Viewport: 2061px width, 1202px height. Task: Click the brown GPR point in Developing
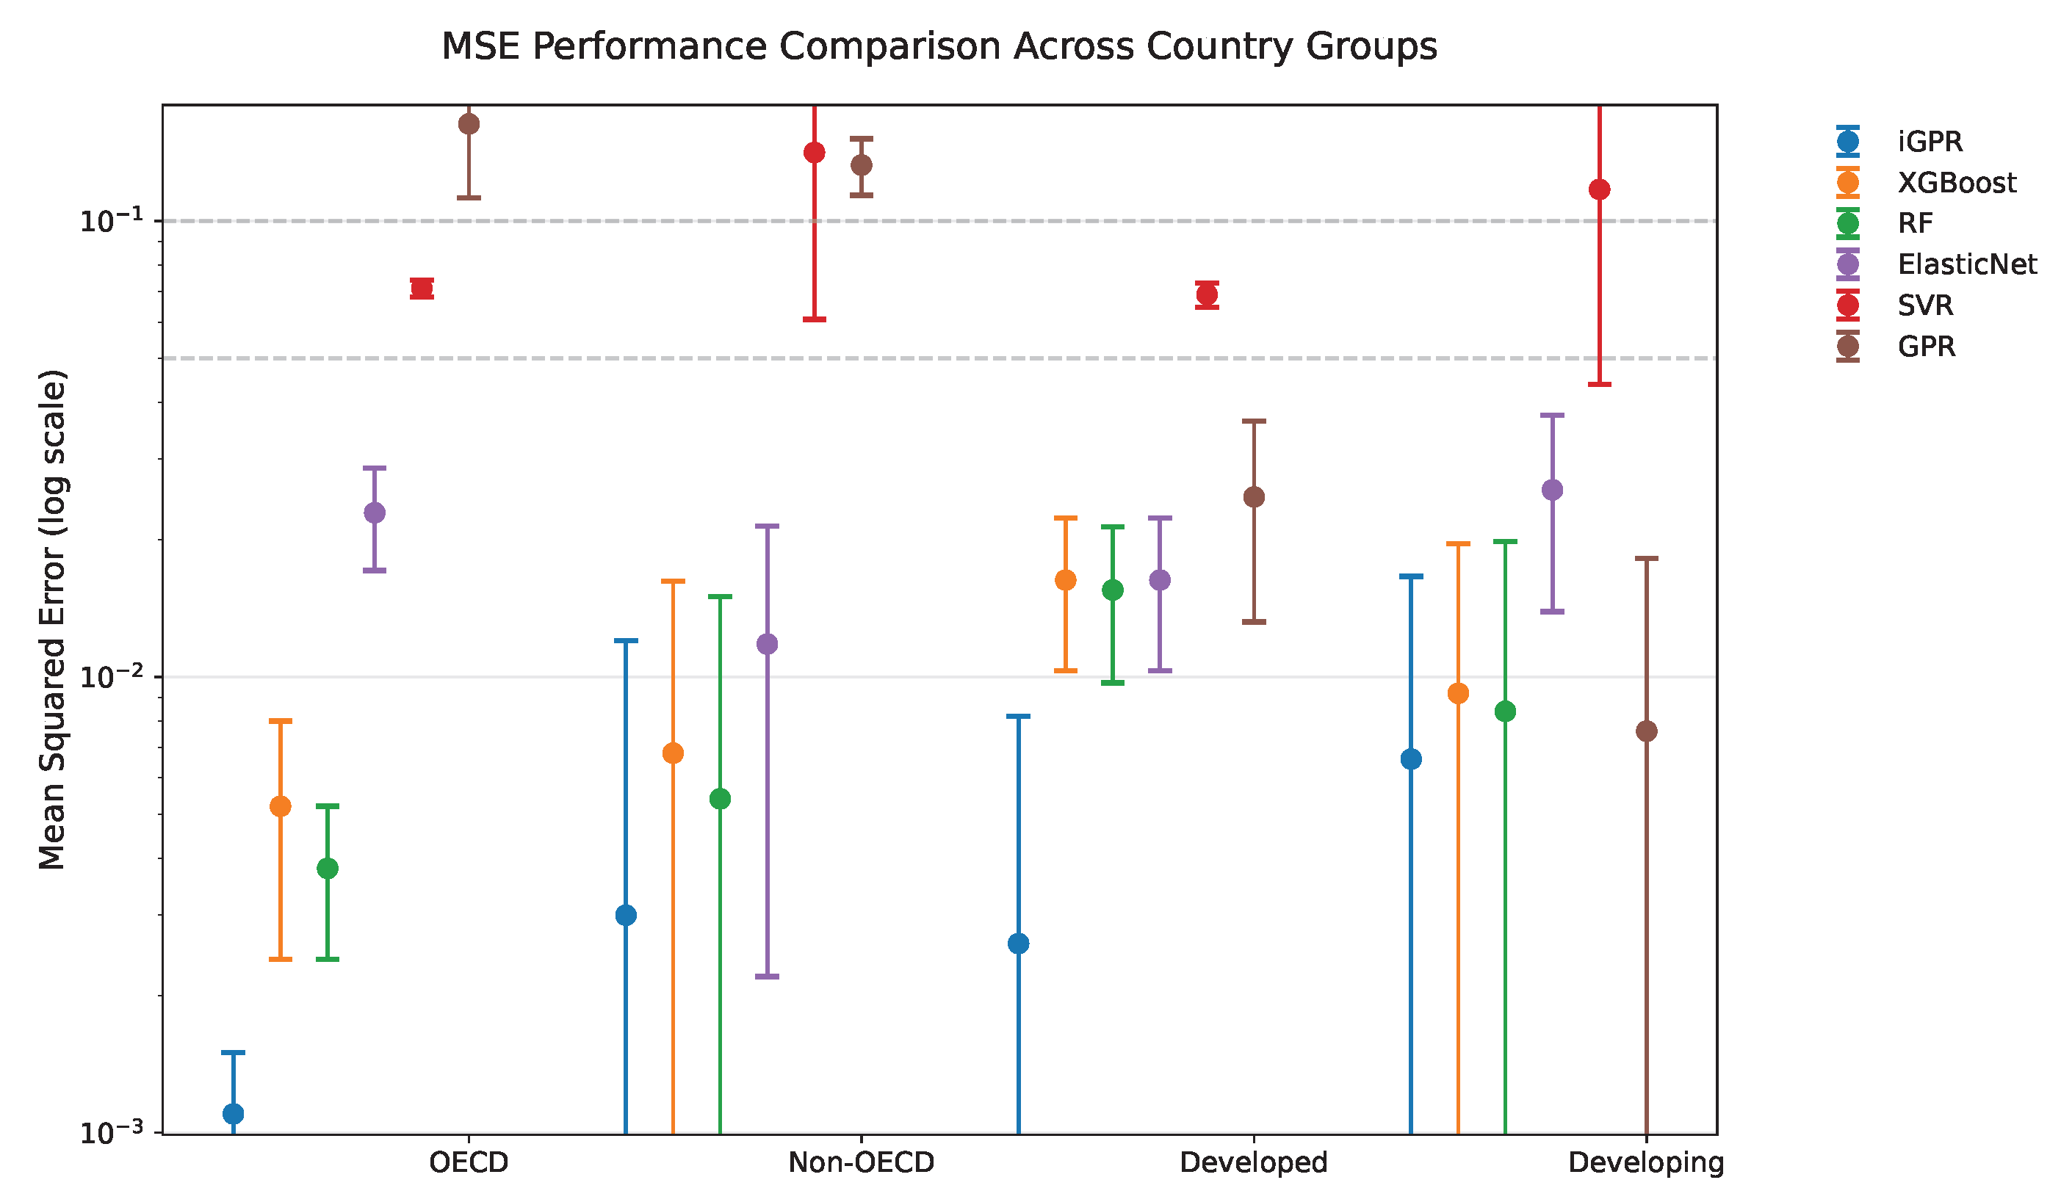click(1646, 731)
